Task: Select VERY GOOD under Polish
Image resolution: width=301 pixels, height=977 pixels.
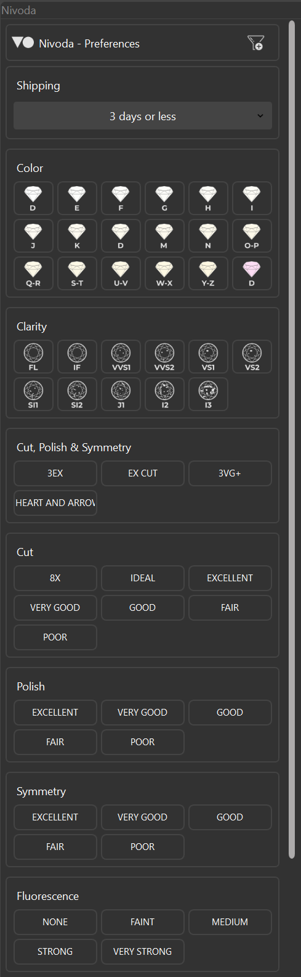Action: click(x=143, y=713)
